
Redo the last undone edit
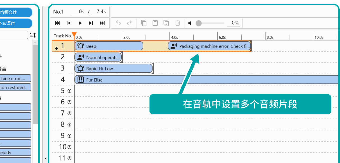[x=130, y=23]
